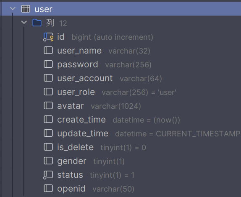Click the indexed column icon beside status
The width and height of the screenshot is (241, 197).
(48, 175)
